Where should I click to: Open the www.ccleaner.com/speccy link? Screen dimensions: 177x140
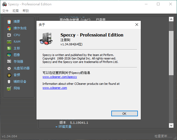(x=60, y=77)
